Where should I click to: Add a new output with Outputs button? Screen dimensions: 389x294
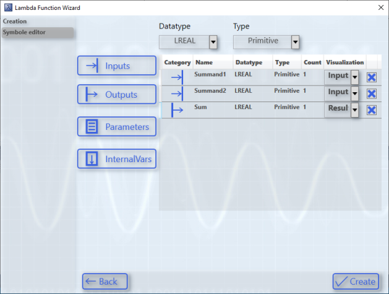click(117, 95)
